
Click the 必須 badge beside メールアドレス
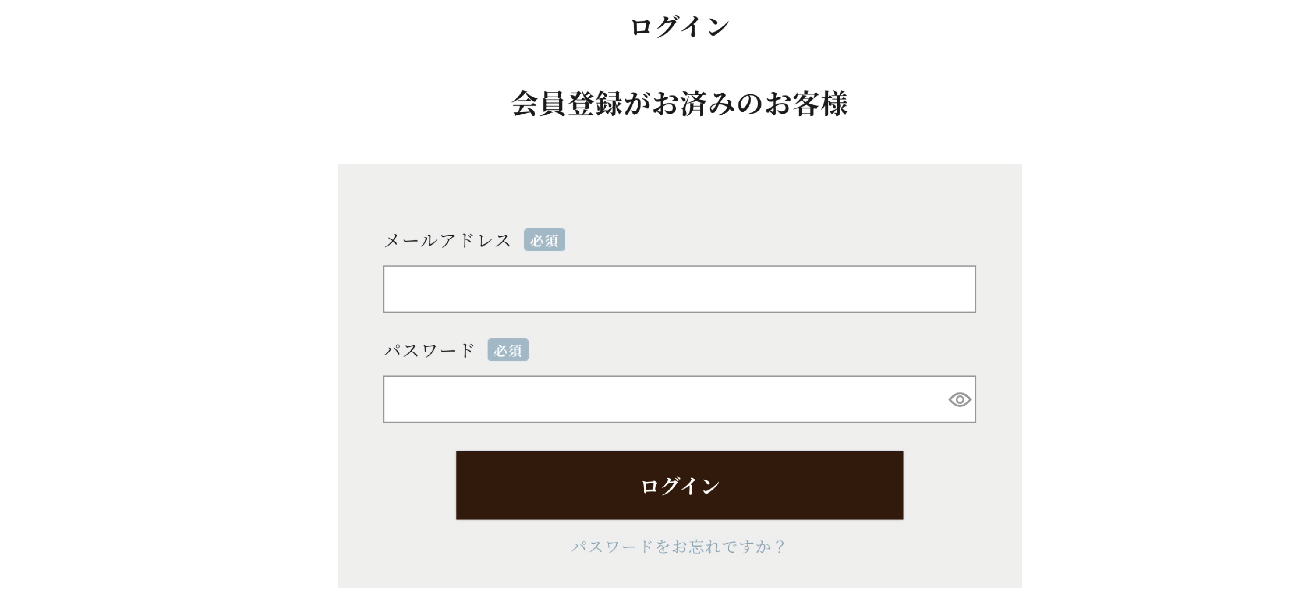(x=544, y=240)
